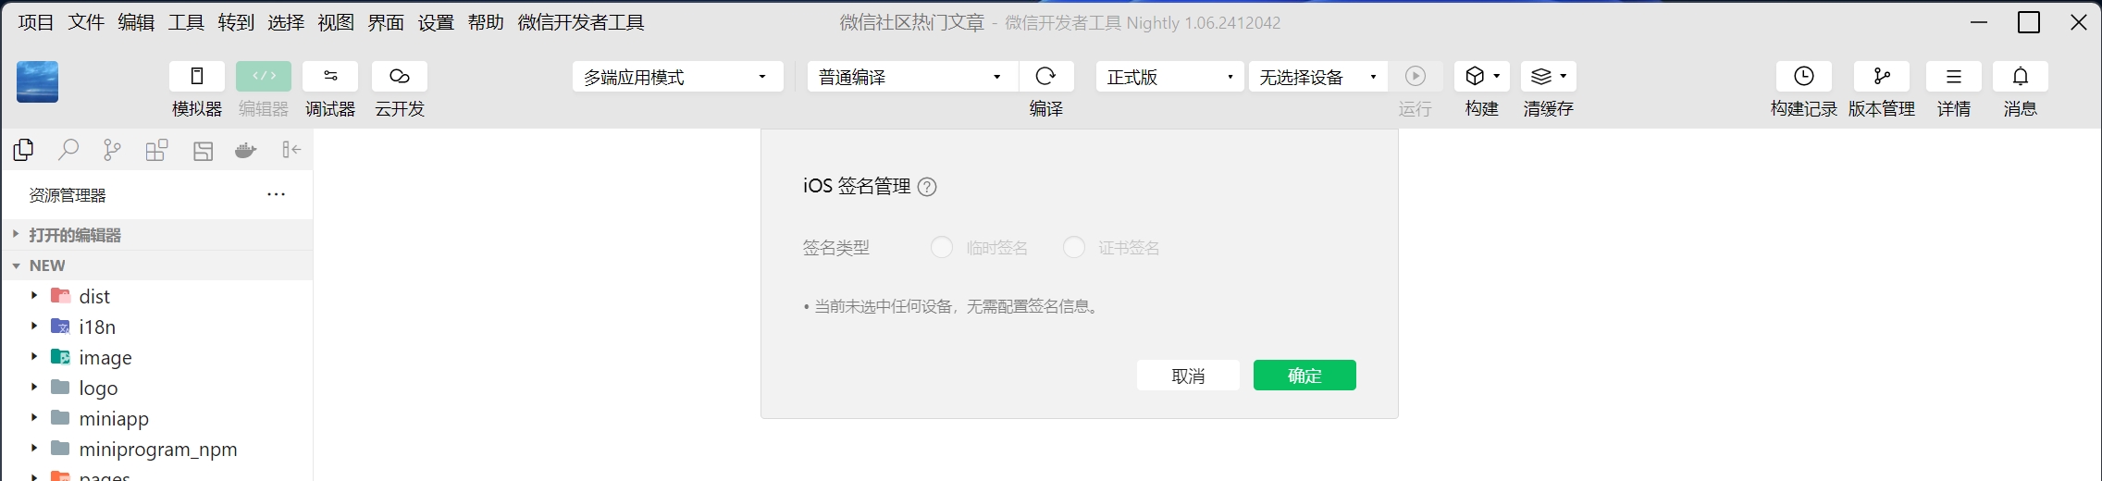Open the 多端应用模式 mode dropdown

(678, 77)
